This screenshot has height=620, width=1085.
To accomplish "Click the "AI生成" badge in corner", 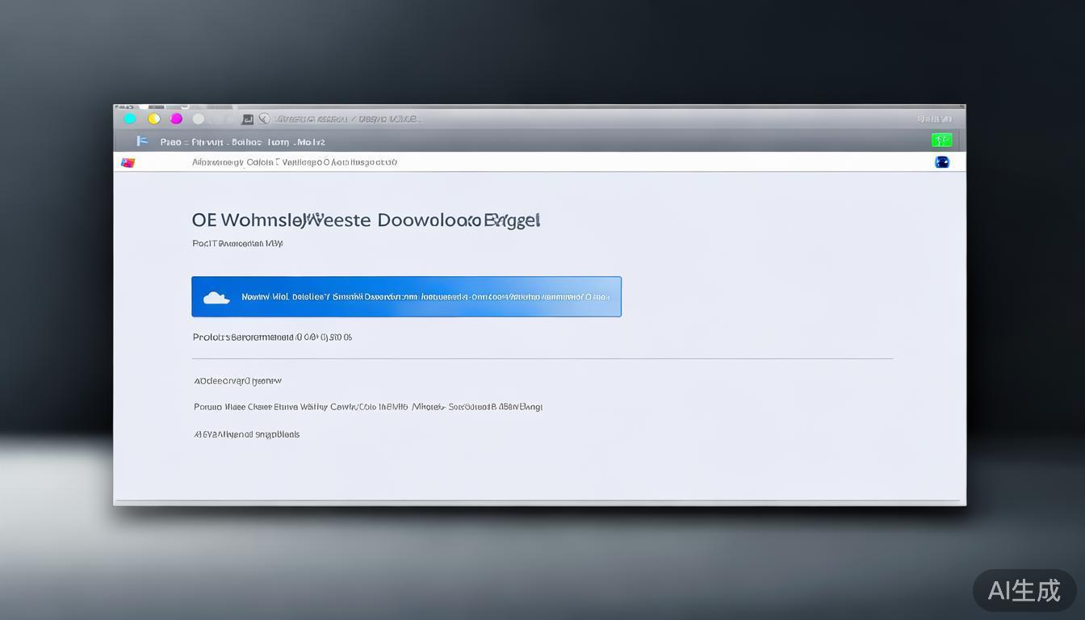I will (x=1024, y=590).
